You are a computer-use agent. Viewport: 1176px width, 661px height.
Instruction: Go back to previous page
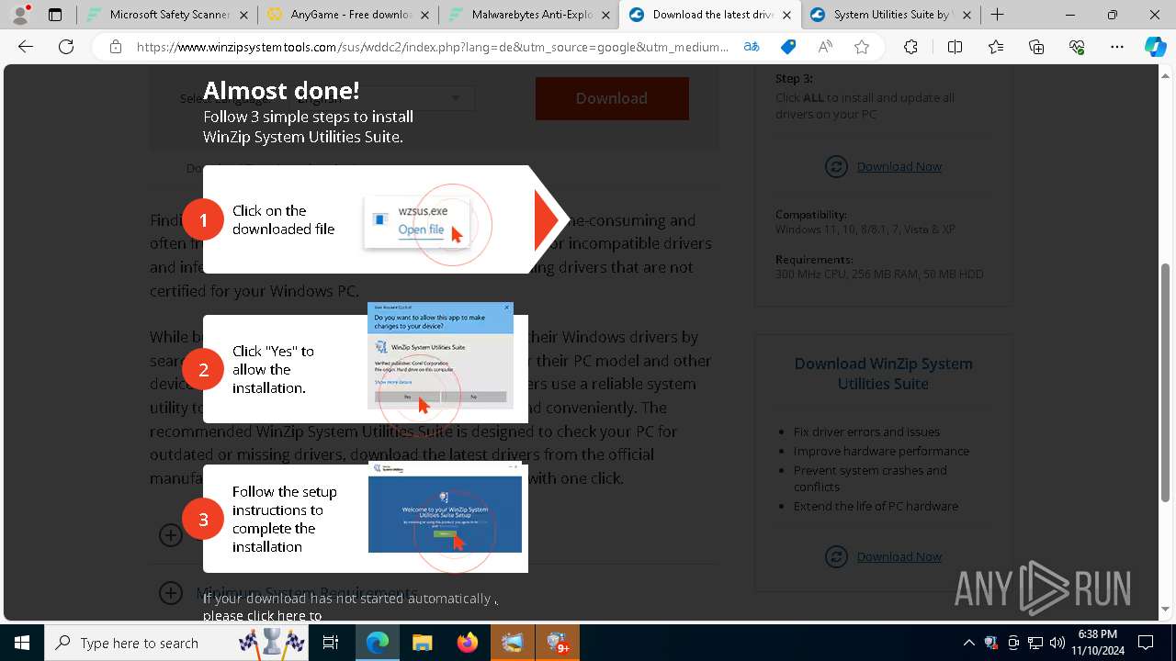(26, 47)
